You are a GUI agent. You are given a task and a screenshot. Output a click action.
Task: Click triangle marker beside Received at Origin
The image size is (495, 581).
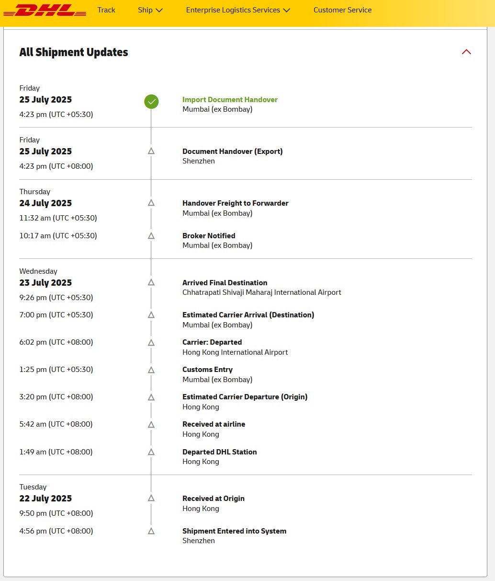151,499
